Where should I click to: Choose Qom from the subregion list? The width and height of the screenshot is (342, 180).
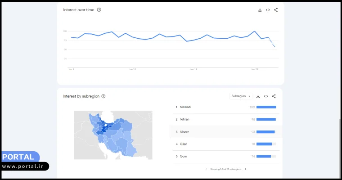[x=183, y=156]
